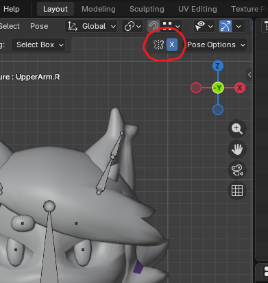Click the positive X axis on the gizmo
Image resolution: width=268 pixels, height=283 pixels.
pos(240,88)
